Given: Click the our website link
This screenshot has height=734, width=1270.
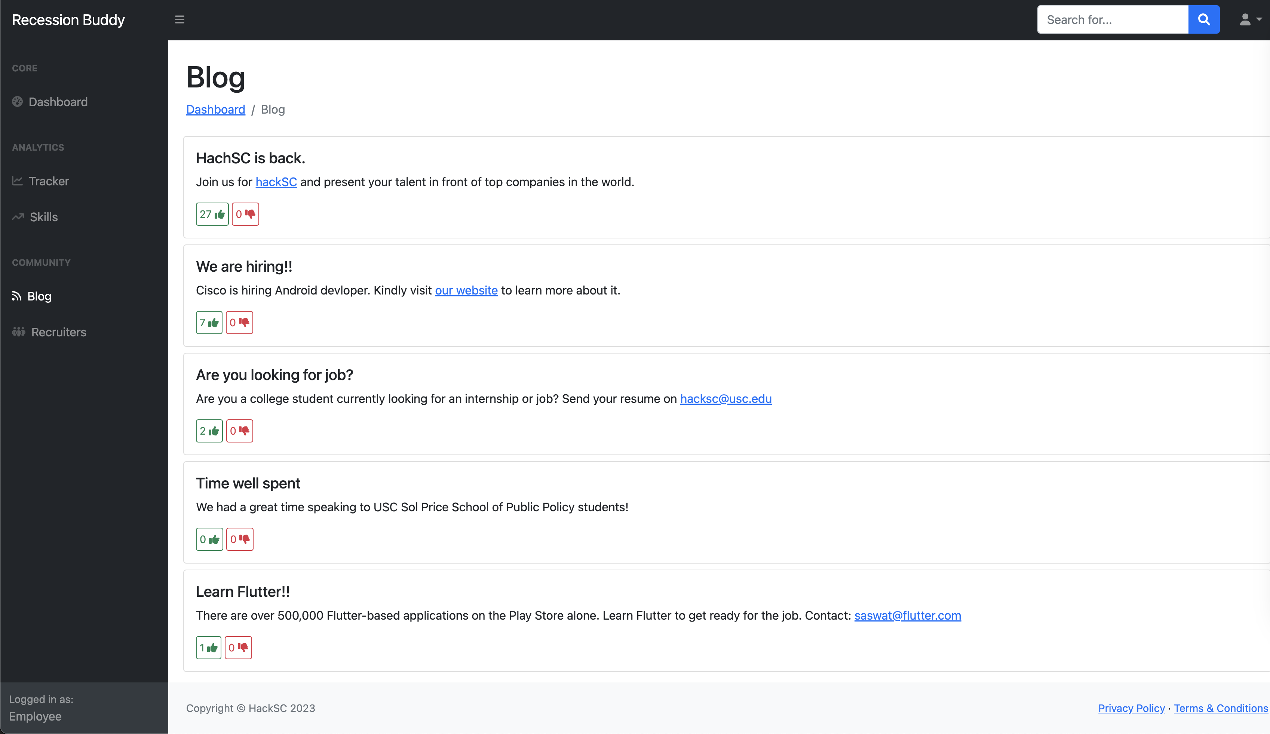Looking at the screenshot, I should point(466,290).
